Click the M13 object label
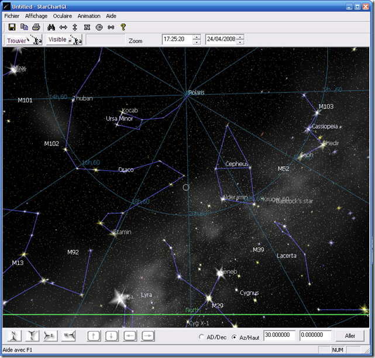The height and width of the screenshot is (358, 375). 18,263
